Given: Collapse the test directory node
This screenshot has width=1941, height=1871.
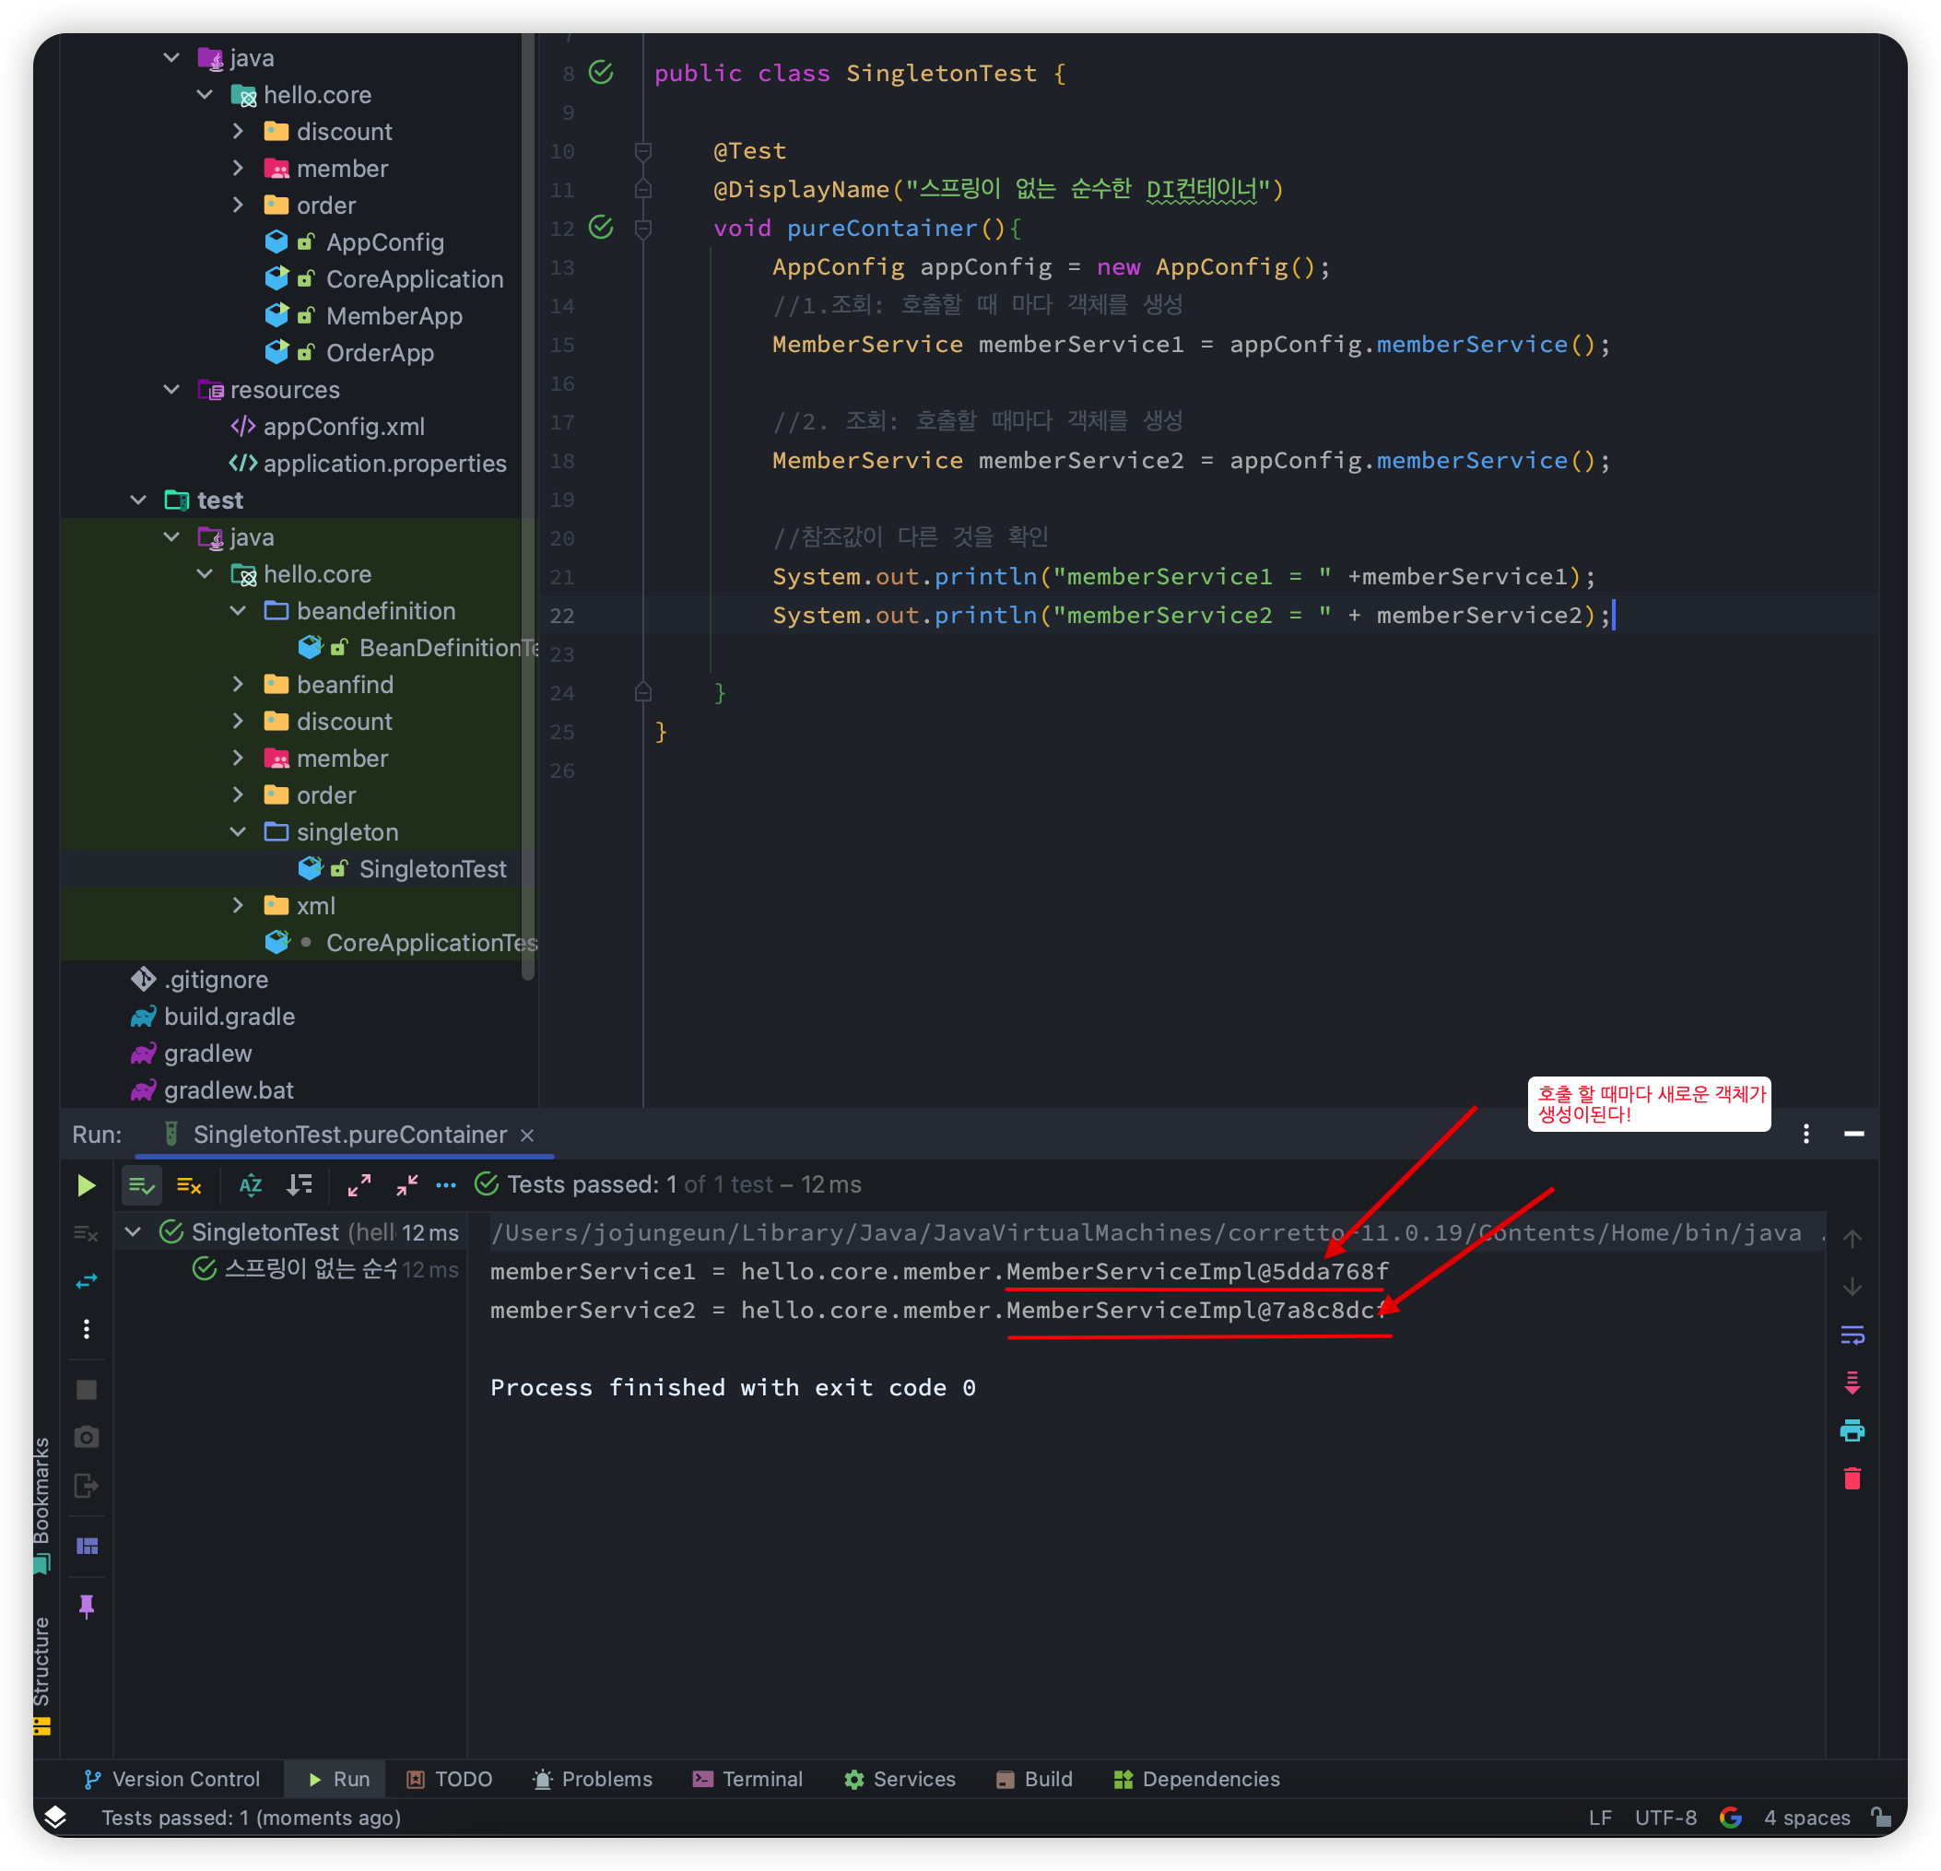Looking at the screenshot, I should [138, 500].
